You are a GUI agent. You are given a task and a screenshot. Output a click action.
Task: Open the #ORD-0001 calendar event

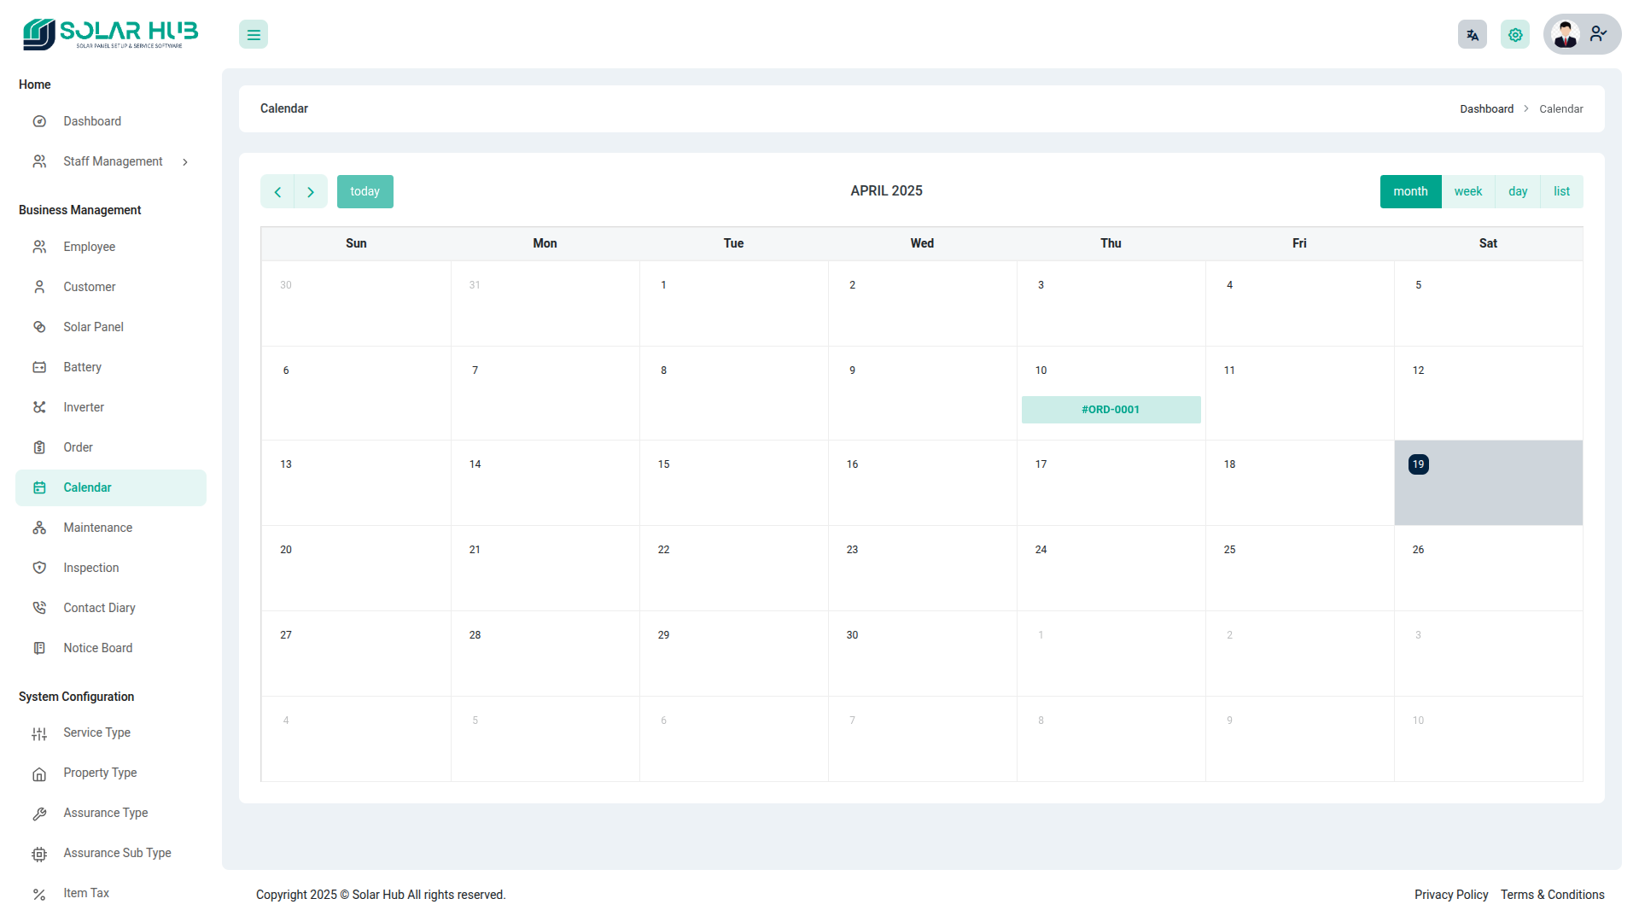pyautogui.click(x=1110, y=410)
